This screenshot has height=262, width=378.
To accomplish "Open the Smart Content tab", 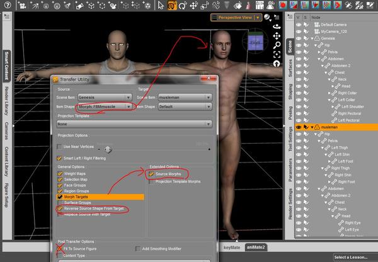I will click(6, 65).
